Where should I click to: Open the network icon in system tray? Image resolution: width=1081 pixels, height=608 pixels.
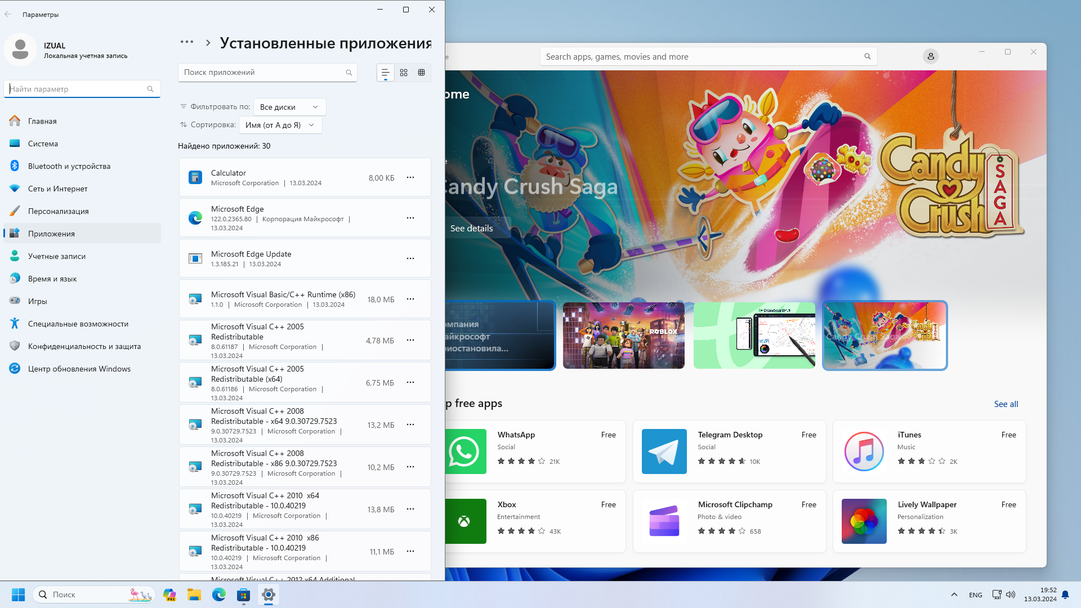pyautogui.click(x=997, y=594)
